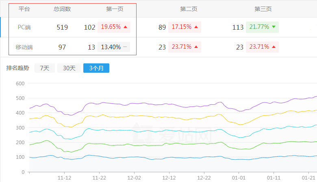This screenshot has height=182, width=317.
Task: Click the 12-02 date on chart axis
Action: tap(134, 178)
